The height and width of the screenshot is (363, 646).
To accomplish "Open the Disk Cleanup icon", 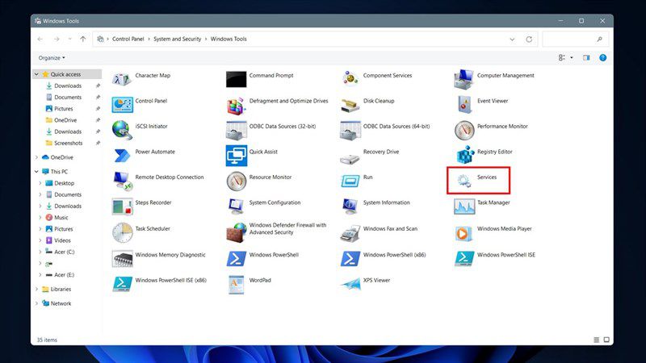I will click(350, 105).
